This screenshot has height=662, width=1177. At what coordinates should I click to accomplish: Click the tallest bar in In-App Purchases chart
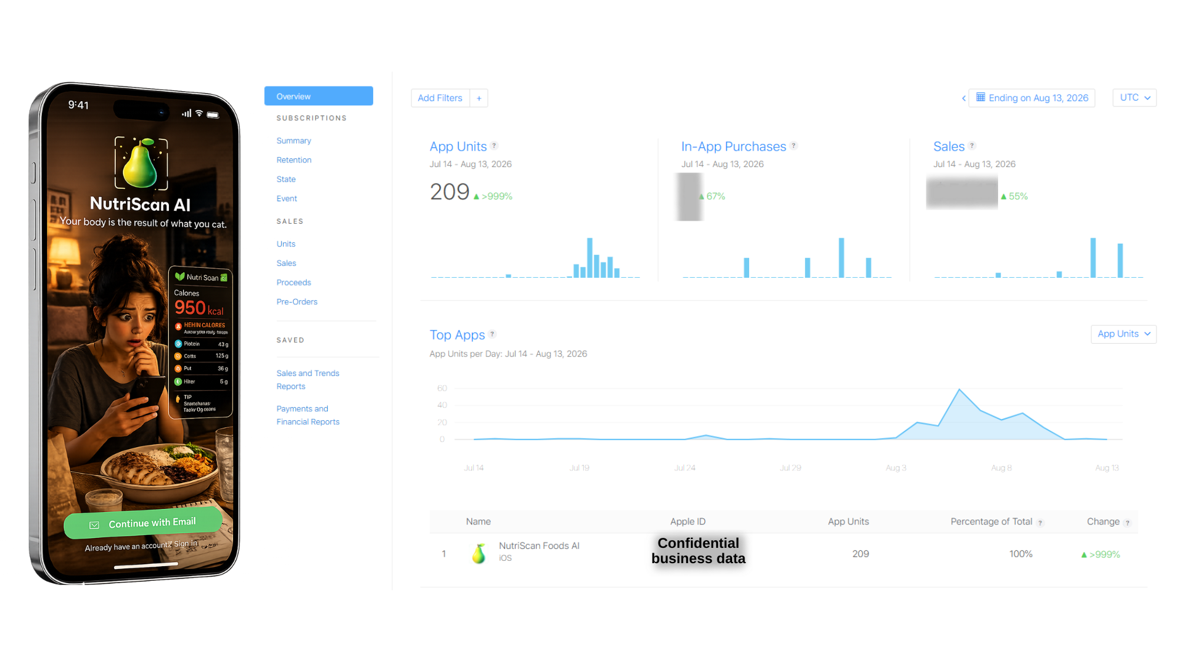pyautogui.click(x=842, y=257)
